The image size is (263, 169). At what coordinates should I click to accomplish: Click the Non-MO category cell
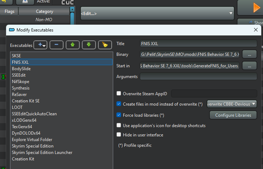coord(44,20)
